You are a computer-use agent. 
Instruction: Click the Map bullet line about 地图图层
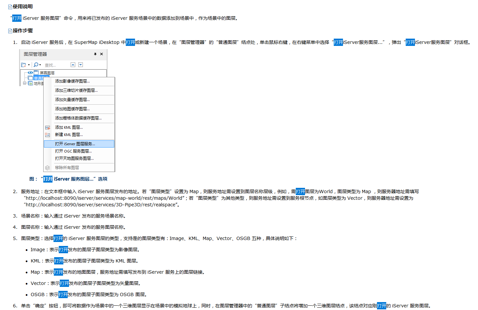coord(118,272)
